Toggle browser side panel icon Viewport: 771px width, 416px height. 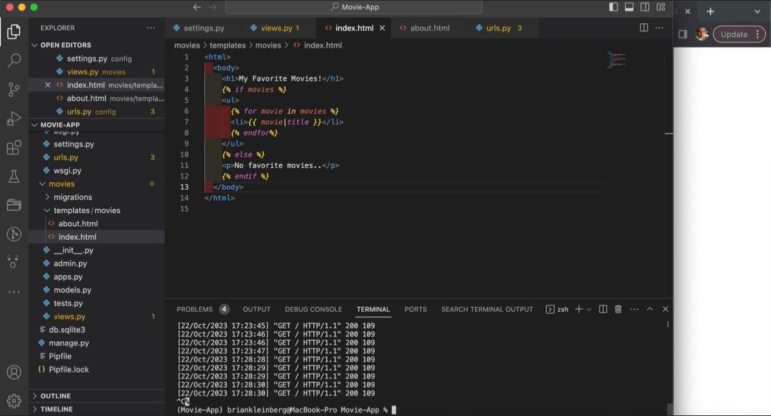pos(683,34)
